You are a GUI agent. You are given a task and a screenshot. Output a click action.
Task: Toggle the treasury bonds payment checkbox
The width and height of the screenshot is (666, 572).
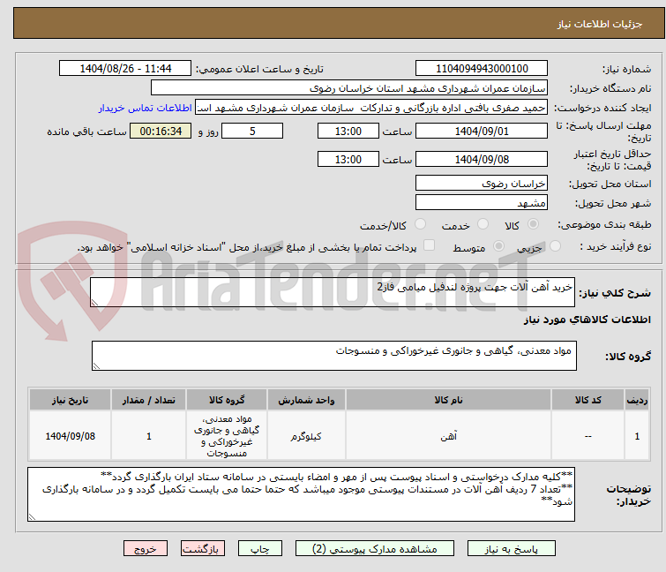pyautogui.click(x=430, y=245)
